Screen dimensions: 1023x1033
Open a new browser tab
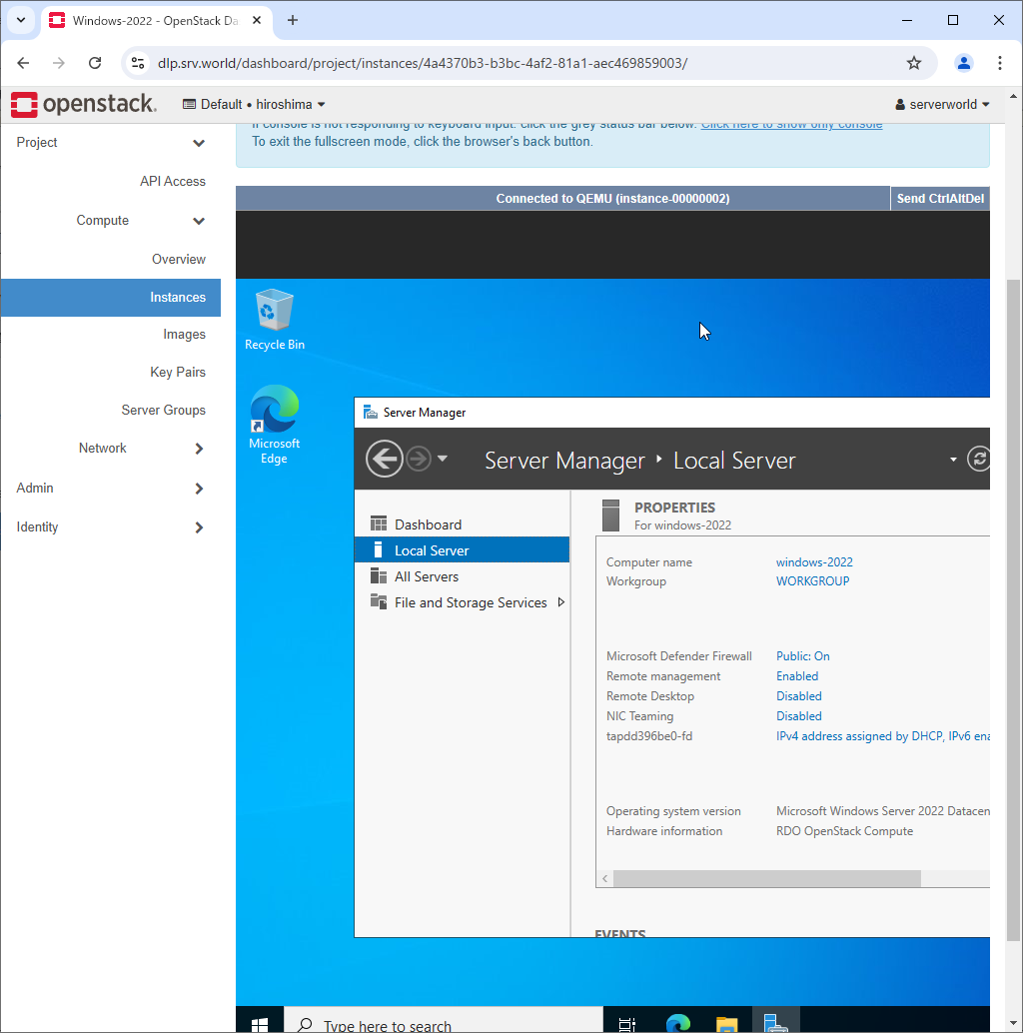click(293, 20)
